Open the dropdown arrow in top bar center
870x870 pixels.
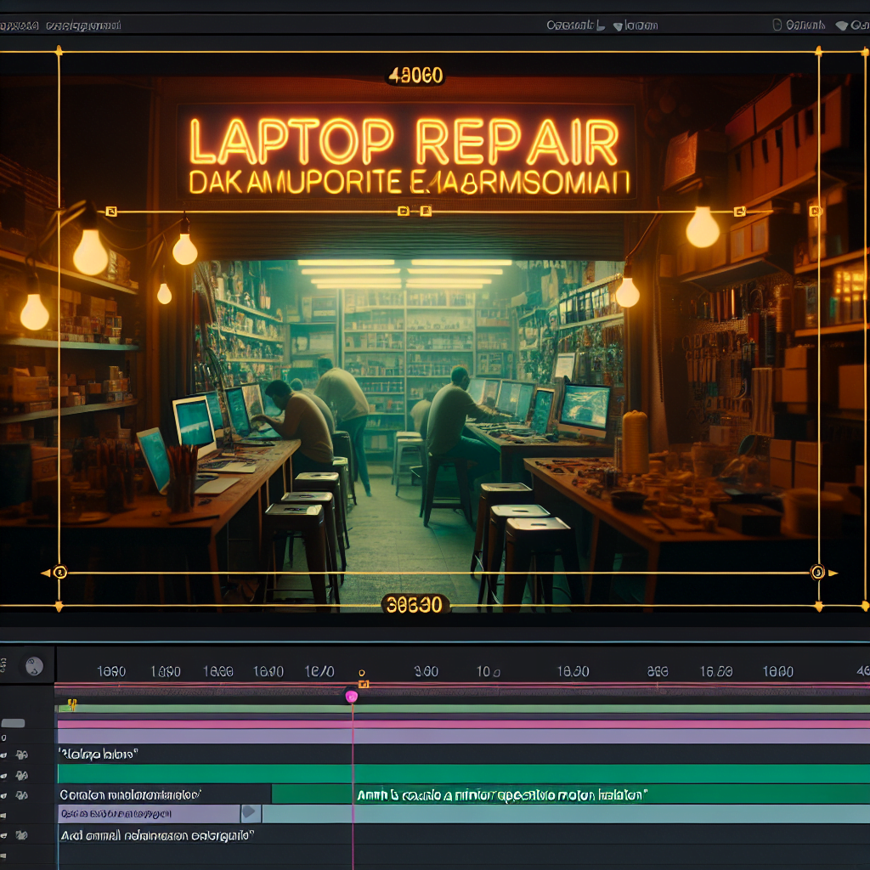[x=619, y=25]
